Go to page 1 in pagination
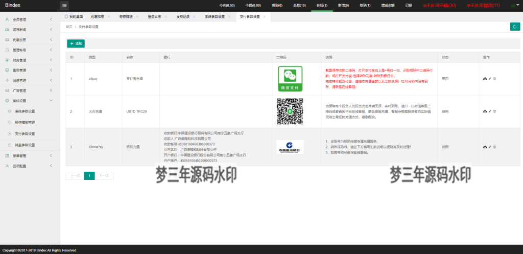This screenshot has height=254, width=523. point(89,176)
